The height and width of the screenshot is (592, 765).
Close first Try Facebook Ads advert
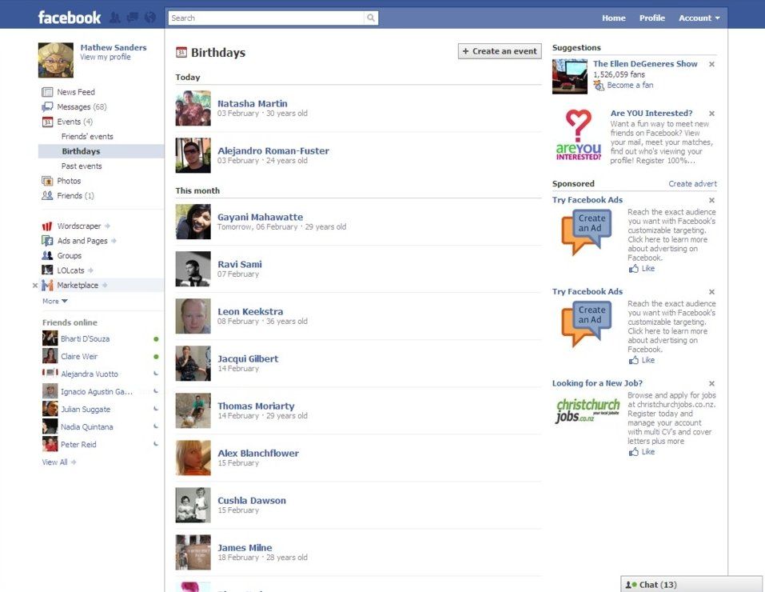pyautogui.click(x=711, y=200)
